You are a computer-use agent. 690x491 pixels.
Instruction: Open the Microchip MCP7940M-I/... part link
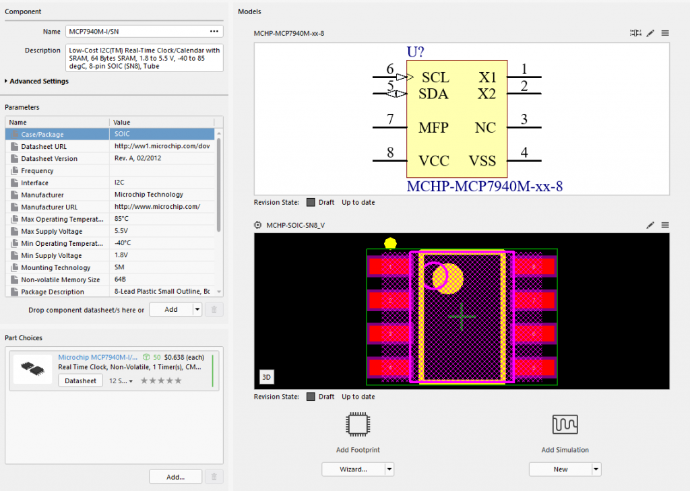(x=98, y=357)
